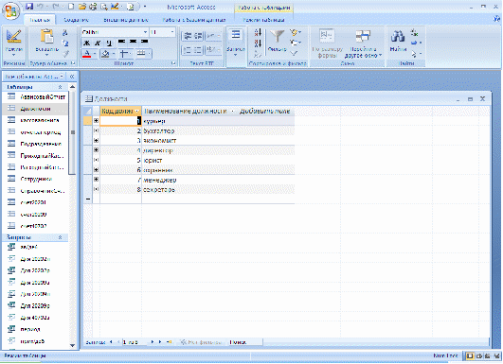Click the print preview icon in Quick Access toolbar

click(x=104, y=7)
